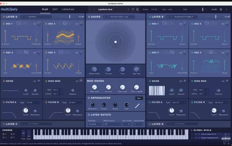
Task: Go to previous performance in top bar
Action: pyautogui.click(x=90, y=9)
